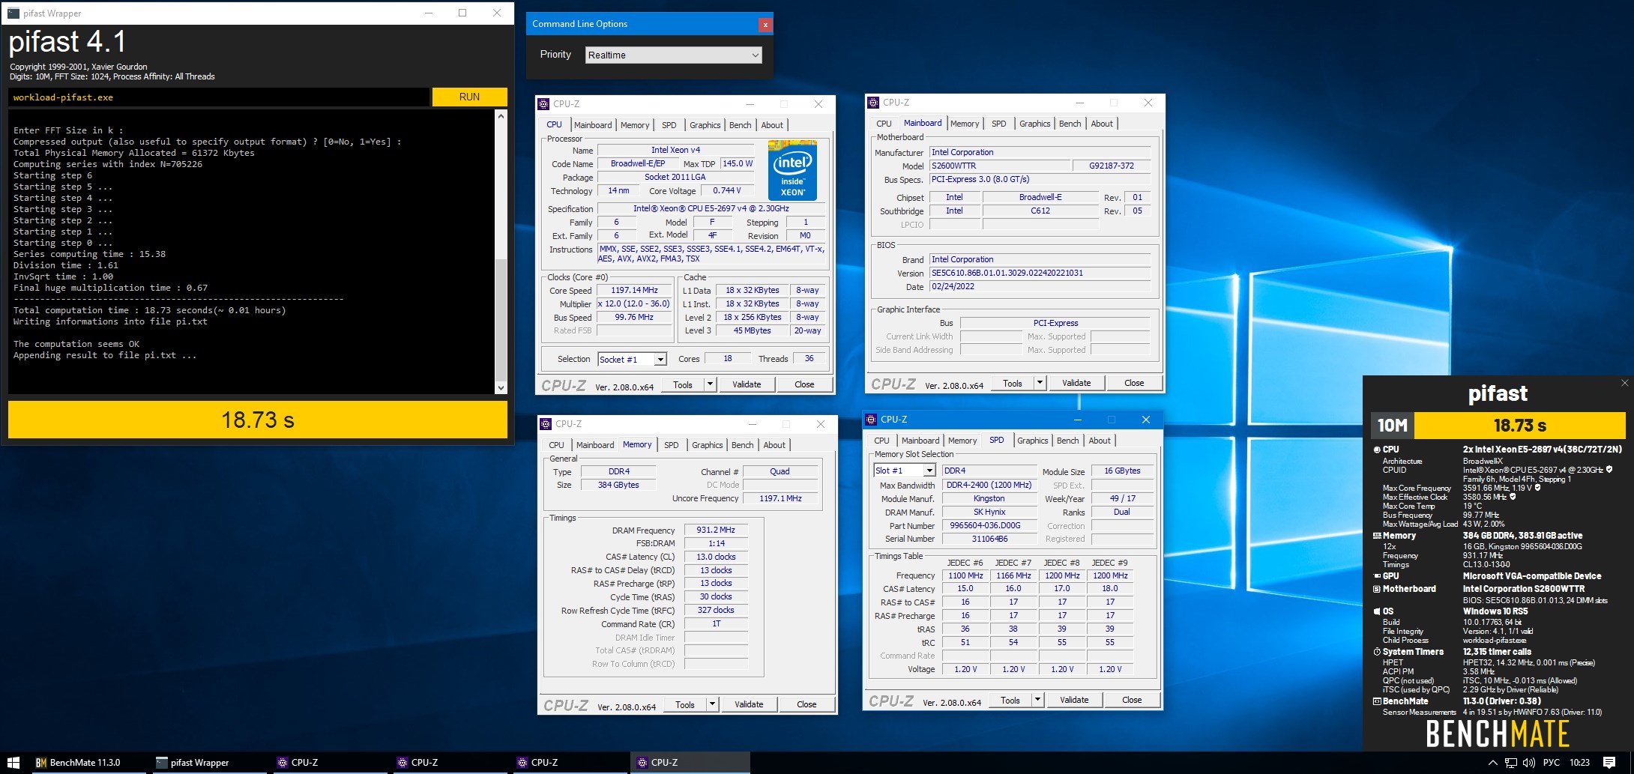Click the OS Windows icon in BenchMate panel
Viewport: 1634px width, 774px height.
point(1377,611)
